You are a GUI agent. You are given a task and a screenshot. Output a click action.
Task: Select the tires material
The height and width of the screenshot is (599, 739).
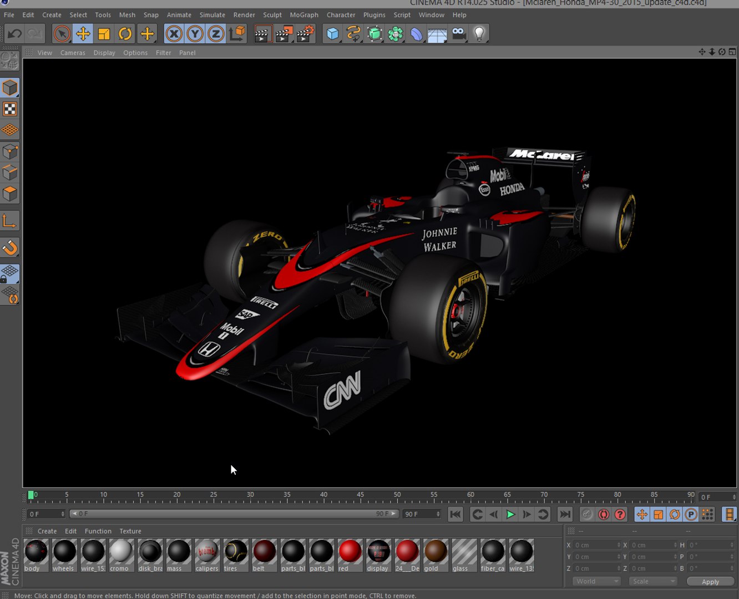coord(236,555)
